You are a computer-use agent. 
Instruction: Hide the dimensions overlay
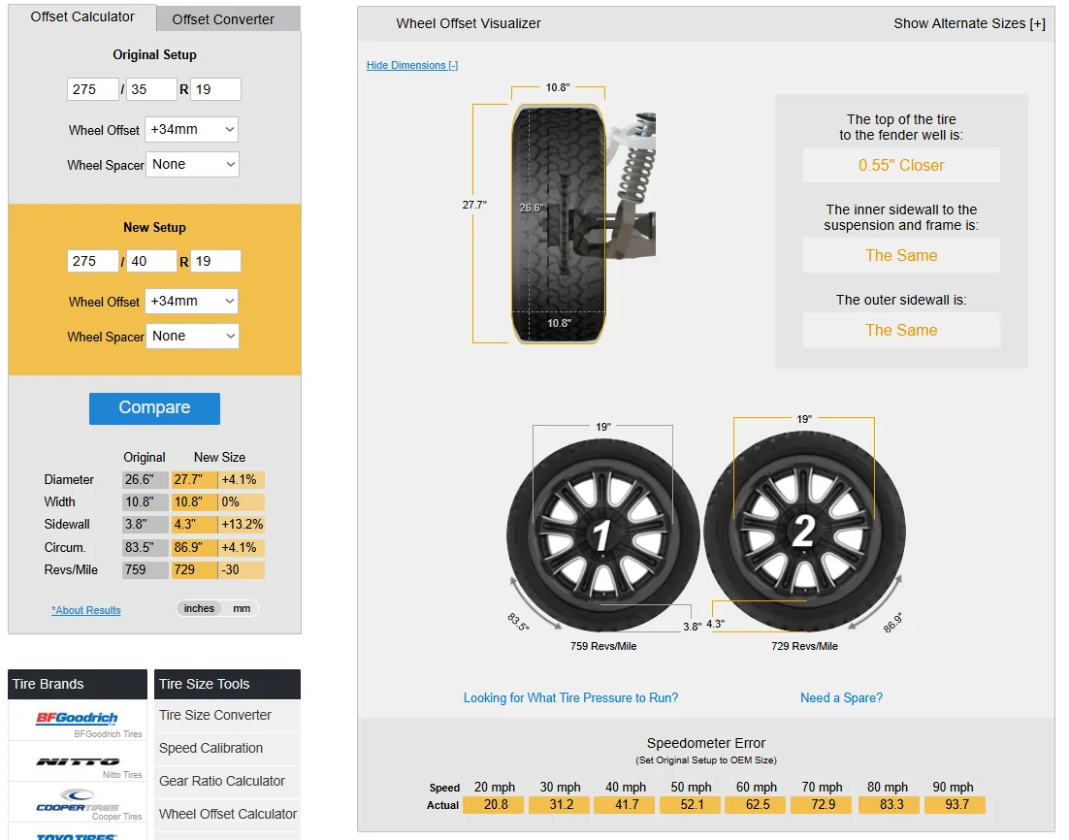point(411,65)
